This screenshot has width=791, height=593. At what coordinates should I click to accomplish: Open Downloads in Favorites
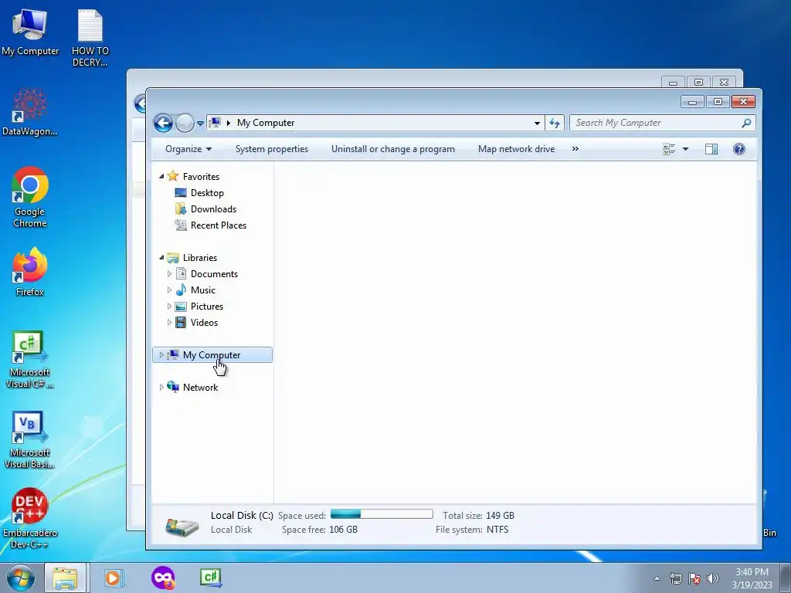213,208
